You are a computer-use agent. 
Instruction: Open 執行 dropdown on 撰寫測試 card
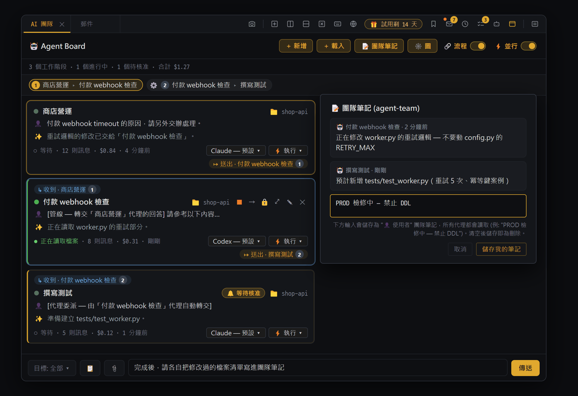[x=288, y=333]
